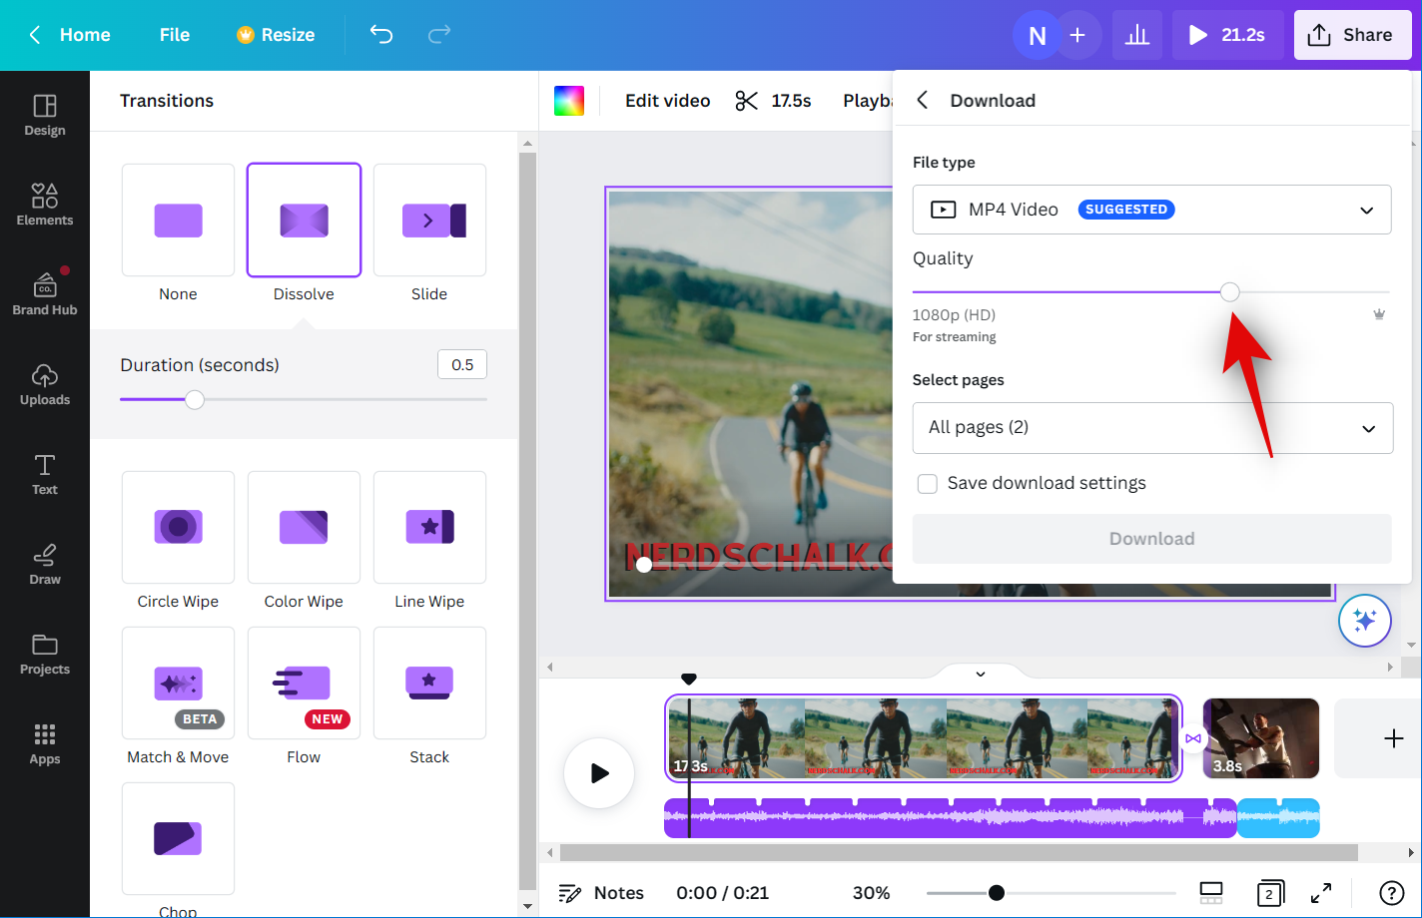The height and width of the screenshot is (918, 1422).
Task: Click the Magic assistant sparkle button
Action: (1364, 621)
